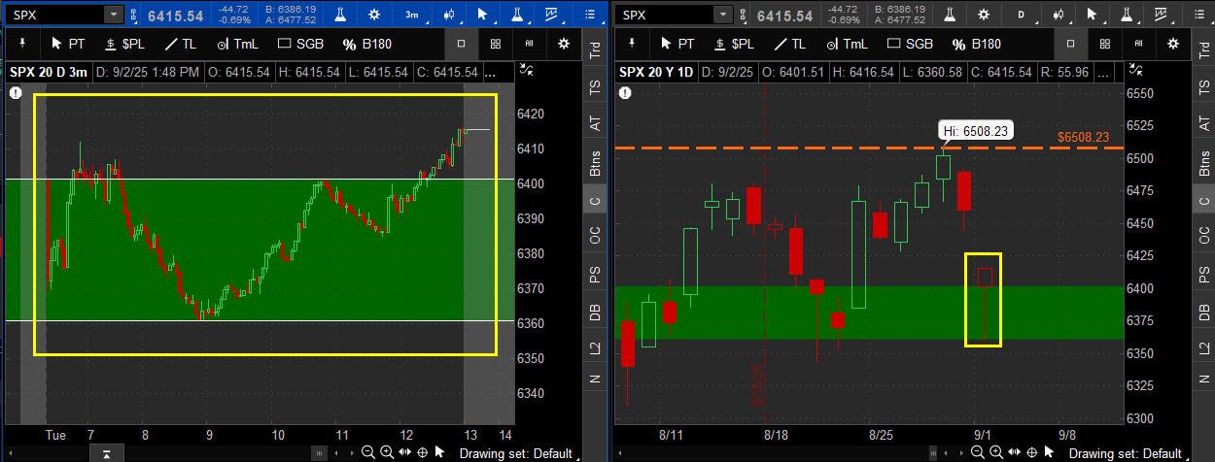The image size is (1215, 462).
Task: Click the PT pointer button in left chart
Action: 68,44
